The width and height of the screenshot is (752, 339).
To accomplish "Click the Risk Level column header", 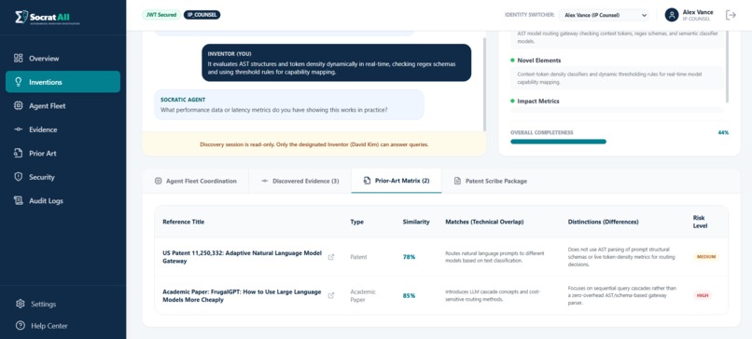I will pos(700,222).
